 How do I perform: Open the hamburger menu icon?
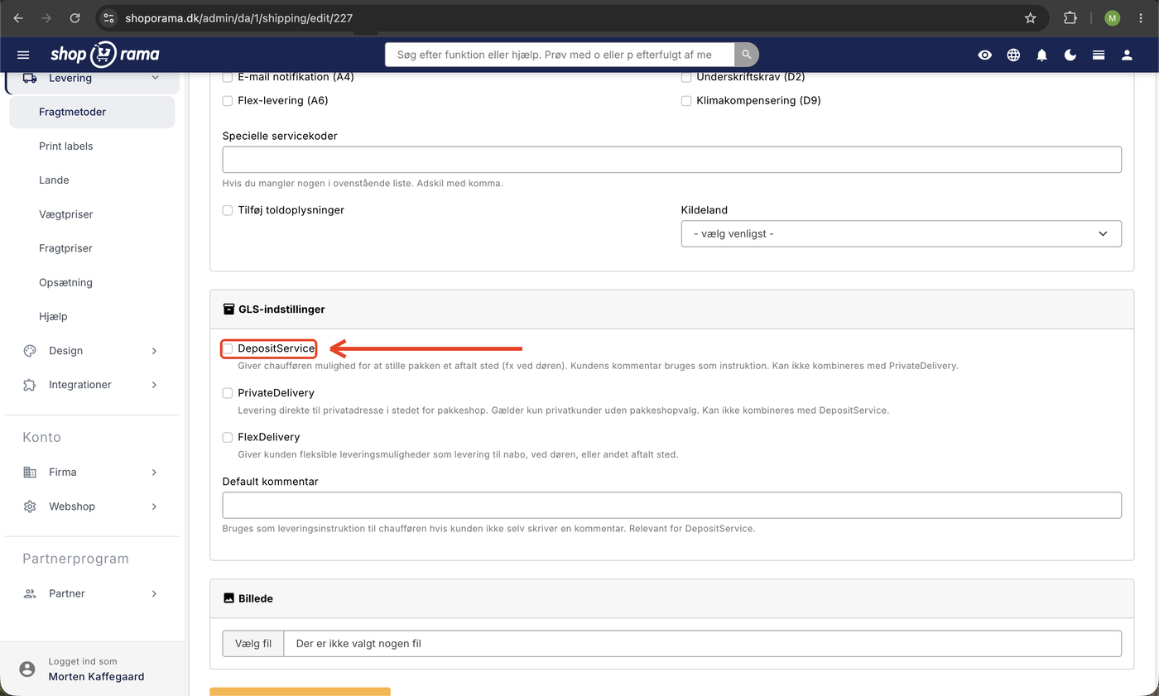pyautogui.click(x=23, y=55)
